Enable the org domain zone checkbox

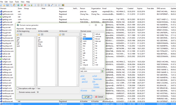click(81, 34)
